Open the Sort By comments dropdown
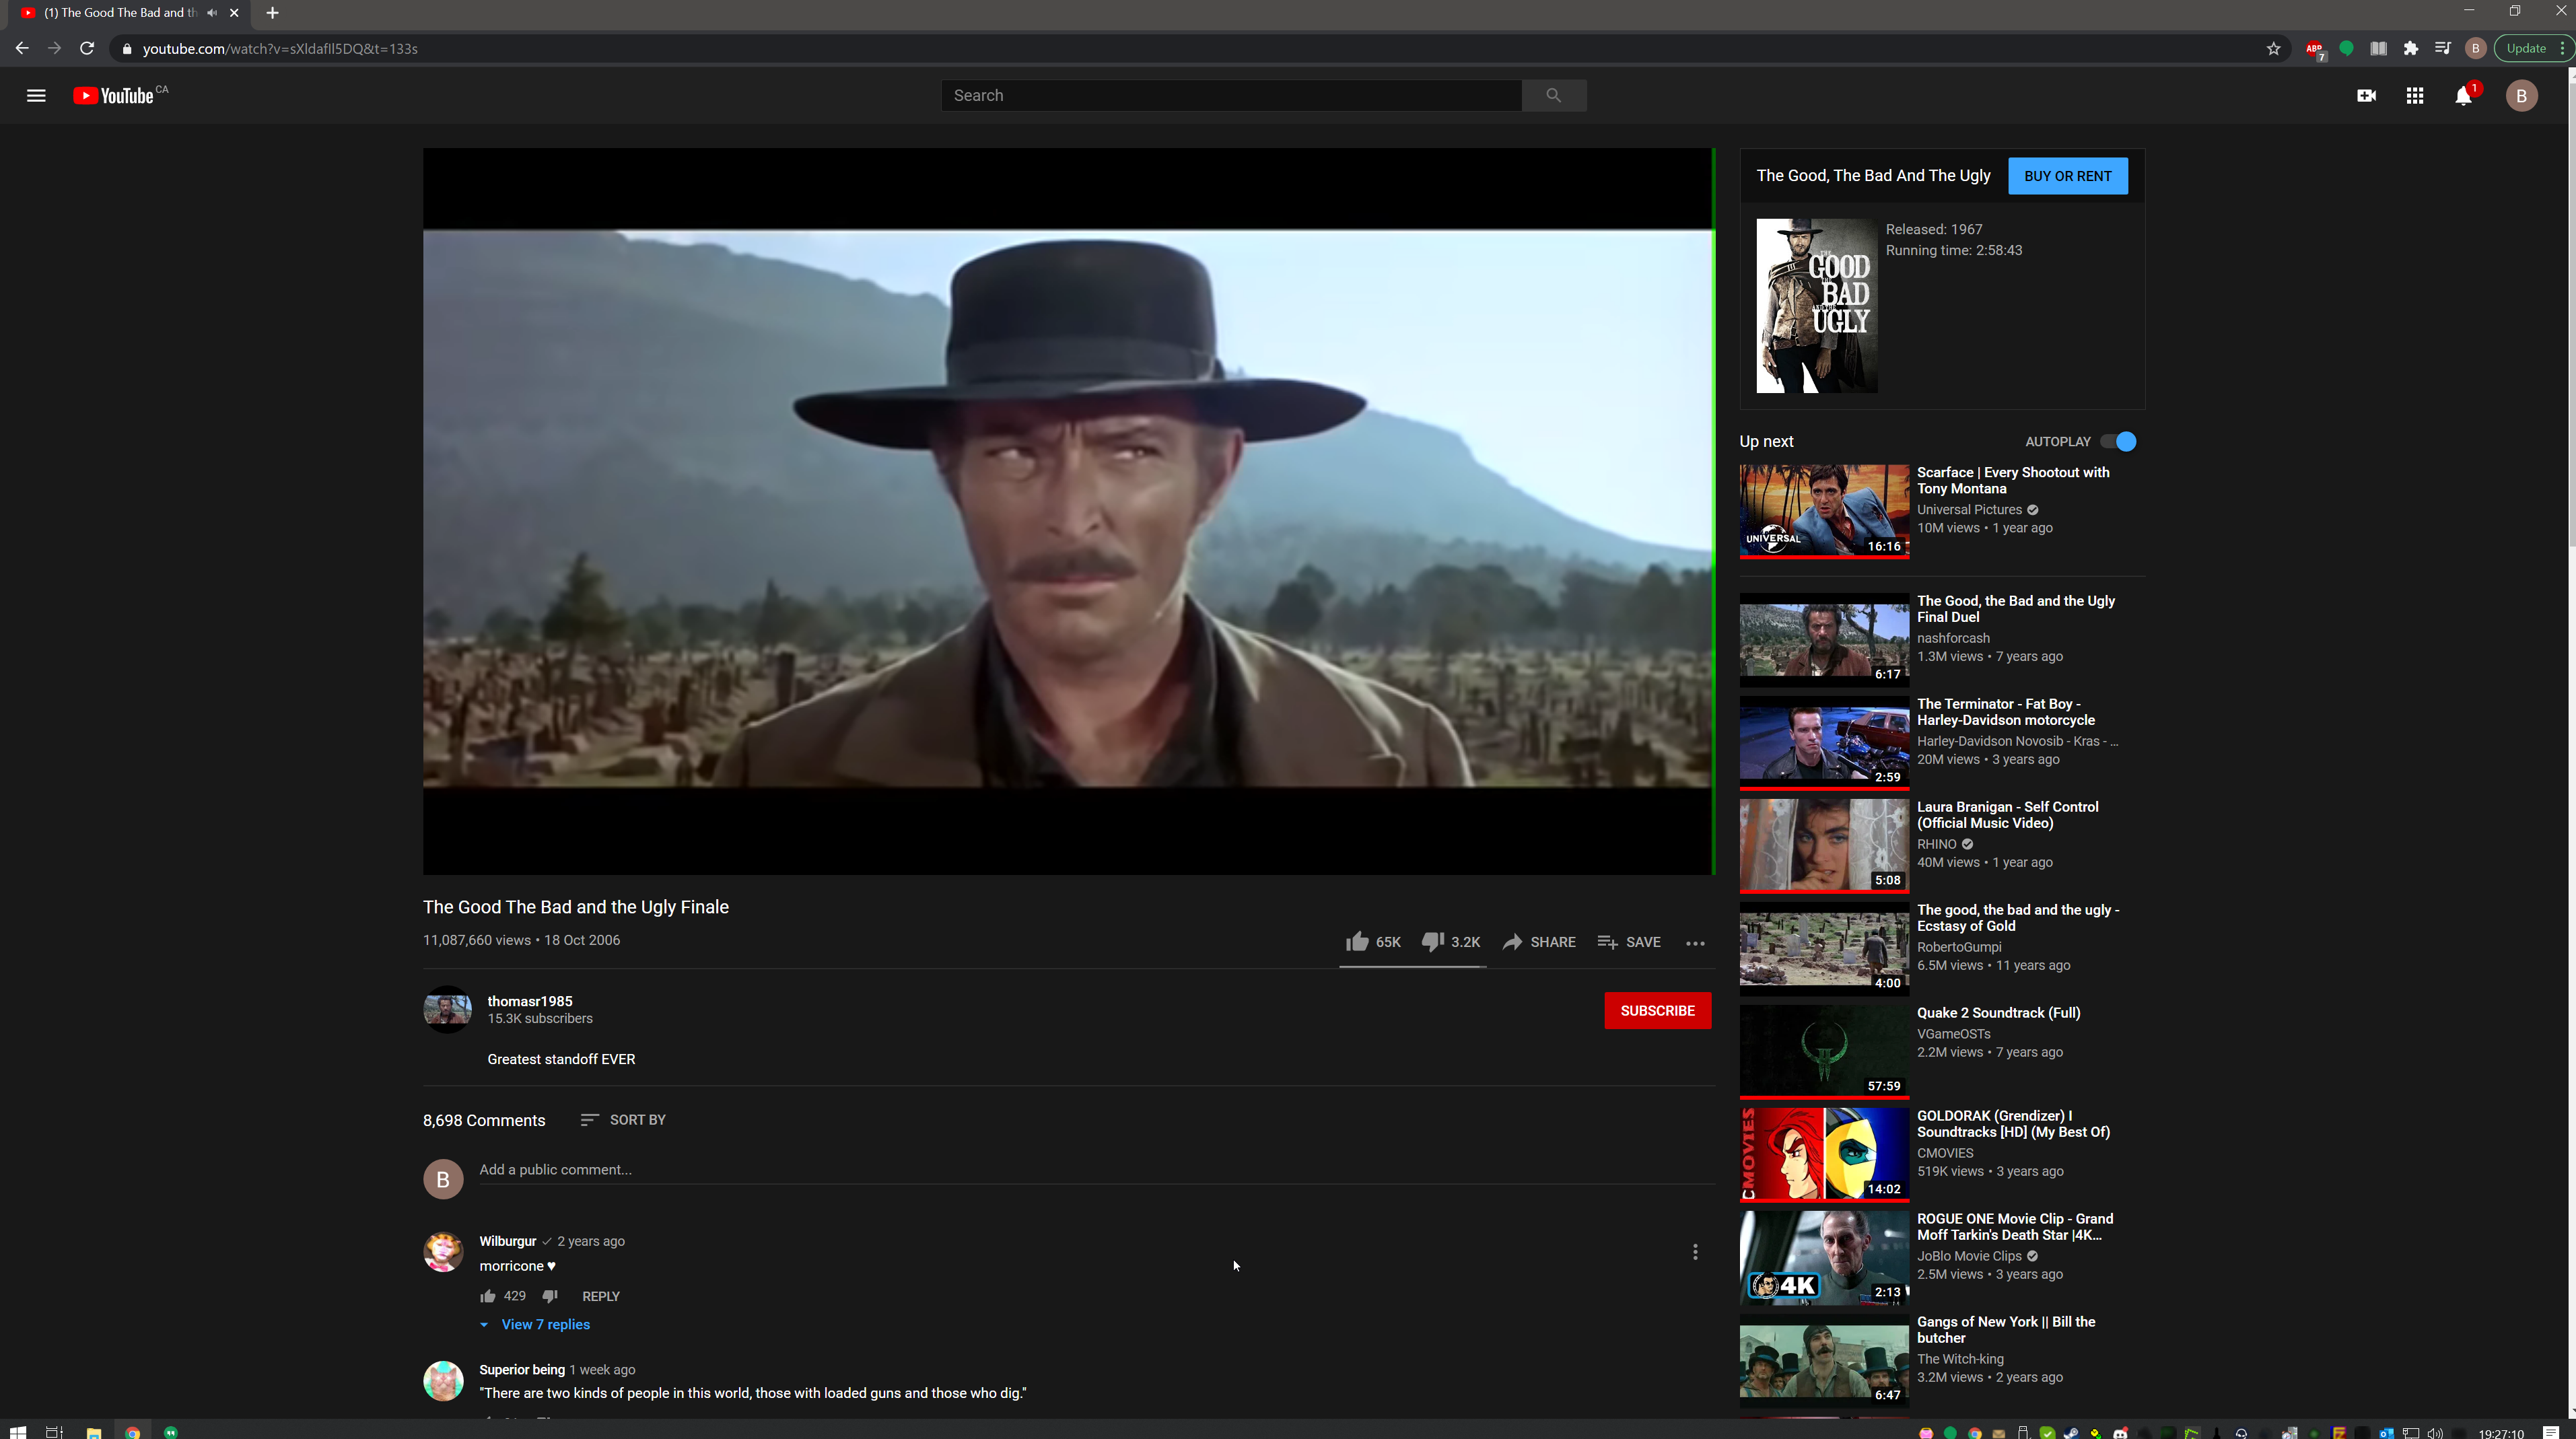This screenshot has height=1439, width=2576. click(623, 1119)
